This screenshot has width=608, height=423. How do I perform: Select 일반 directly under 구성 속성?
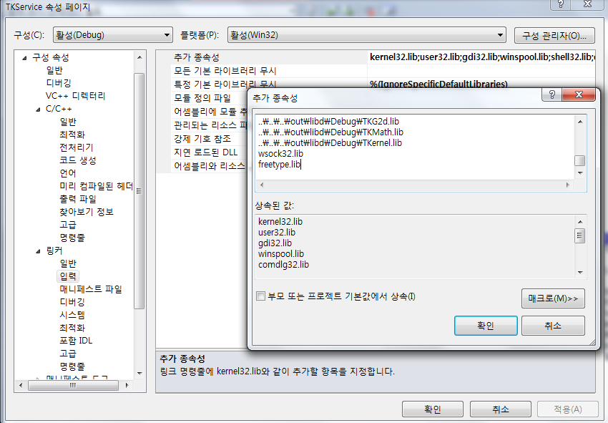point(54,70)
